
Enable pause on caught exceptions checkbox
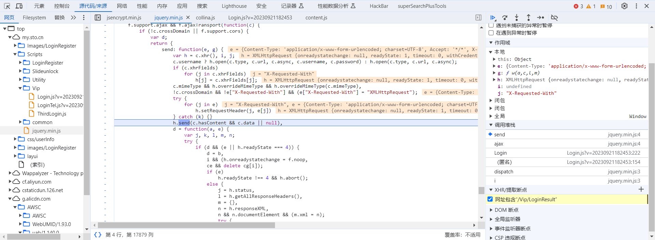[491, 33]
